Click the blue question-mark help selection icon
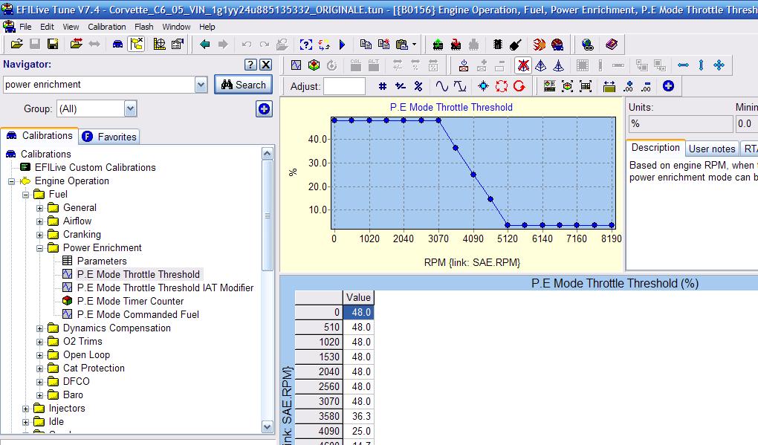This screenshot has width=758, height=445. point(306,45)
